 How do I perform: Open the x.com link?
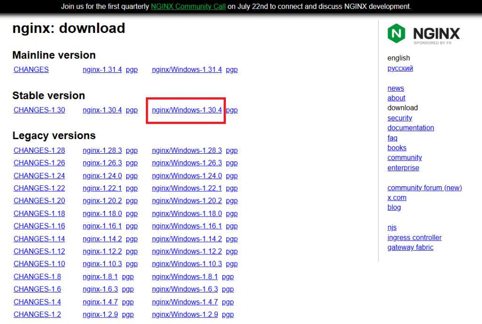coord(397,198)
